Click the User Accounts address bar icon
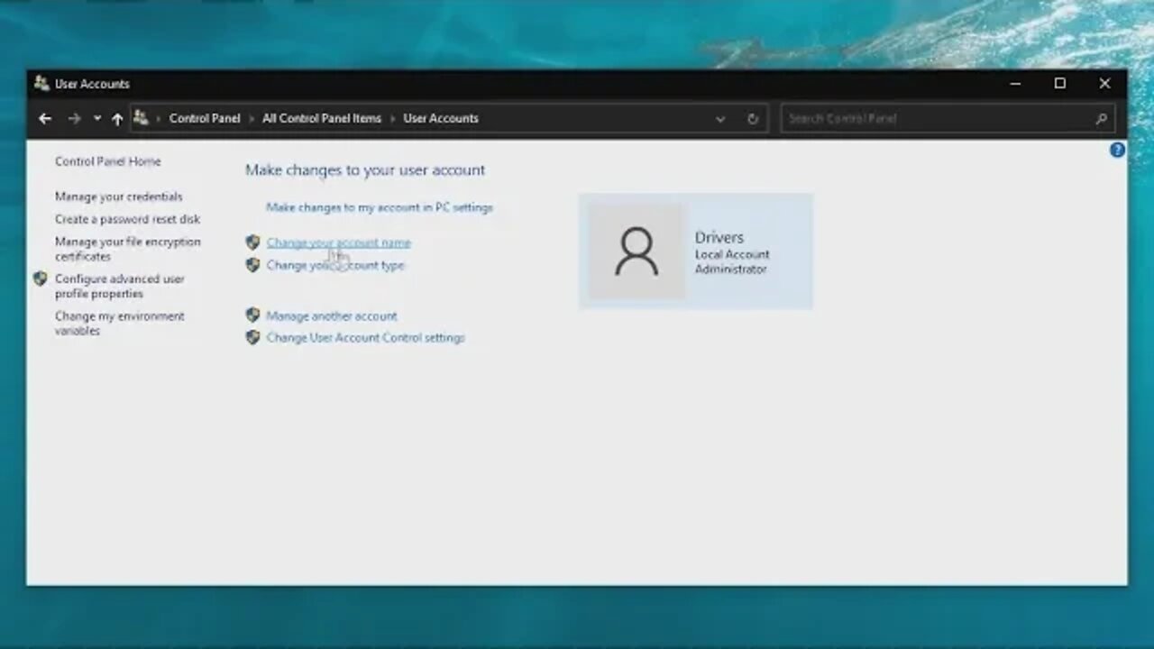Image resolution: width=1154 pixels, height=649 pixels. tap(141, 117)
